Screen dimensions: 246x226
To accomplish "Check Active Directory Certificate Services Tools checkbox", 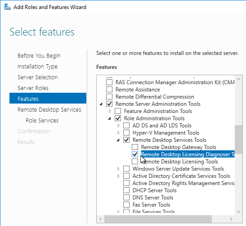I will 126,176.
